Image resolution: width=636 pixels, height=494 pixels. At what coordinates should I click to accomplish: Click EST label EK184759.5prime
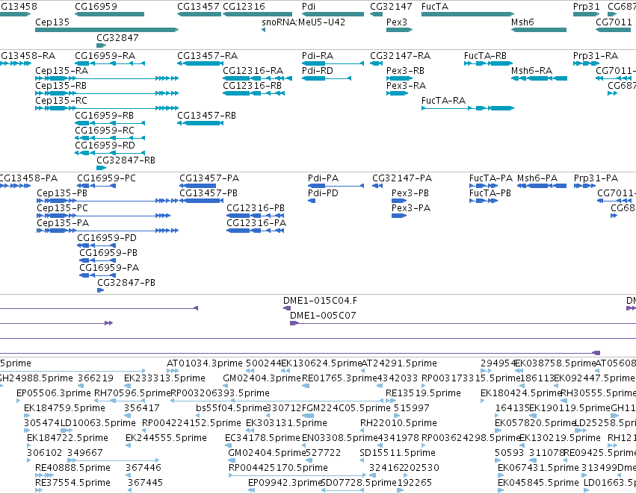tap(64, 408)
